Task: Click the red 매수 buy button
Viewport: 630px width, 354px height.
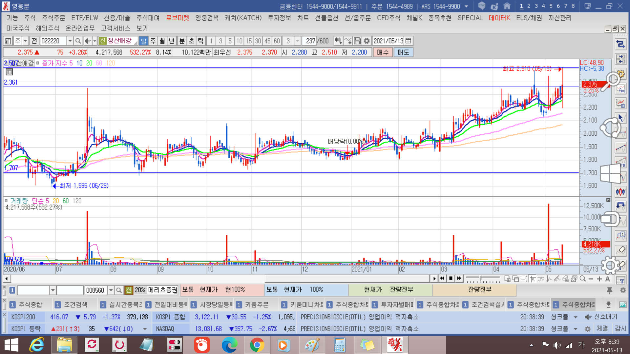Action: 383,52
